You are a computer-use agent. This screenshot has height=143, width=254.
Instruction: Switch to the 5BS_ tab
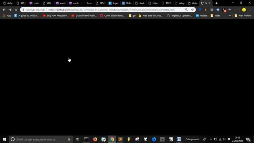(x=100, y=3)
